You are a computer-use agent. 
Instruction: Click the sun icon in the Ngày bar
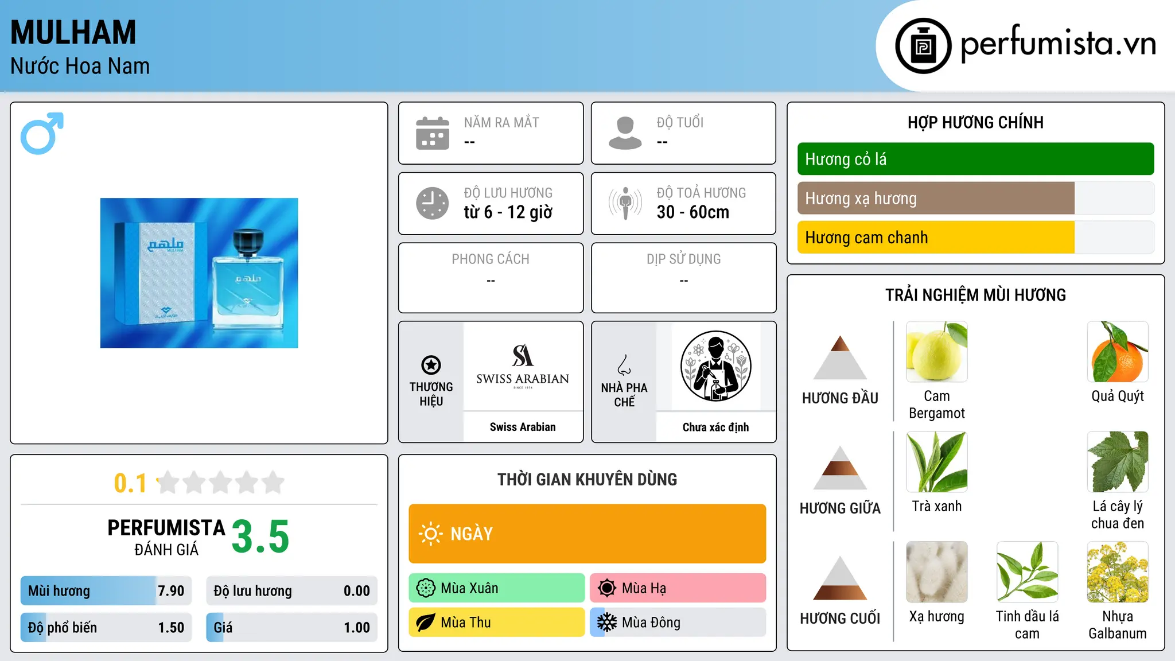coord(430,534)
